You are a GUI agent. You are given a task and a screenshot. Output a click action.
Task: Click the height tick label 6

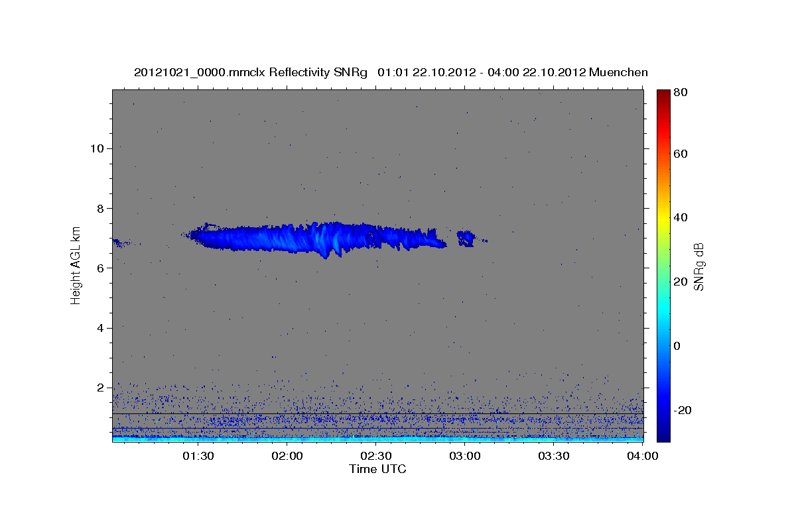pos(99,268)
